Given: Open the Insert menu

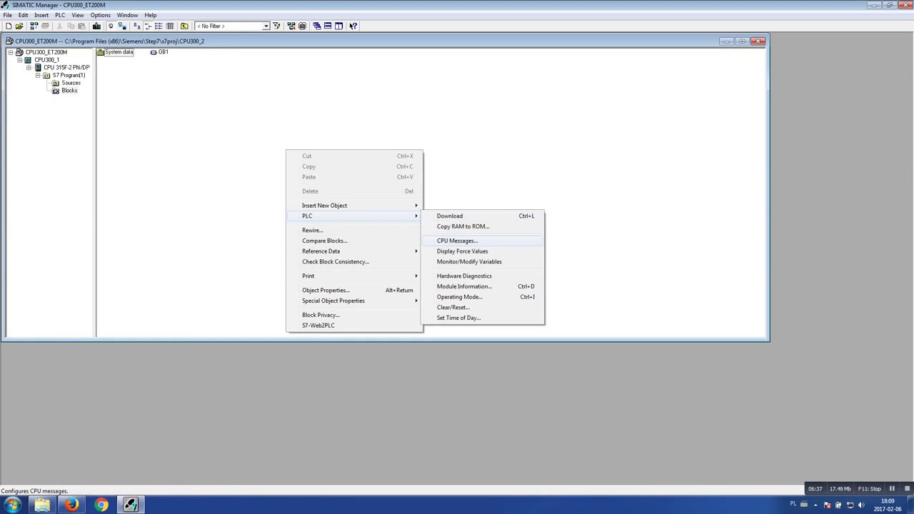Looking at the screenshot, I should point(41,15).
